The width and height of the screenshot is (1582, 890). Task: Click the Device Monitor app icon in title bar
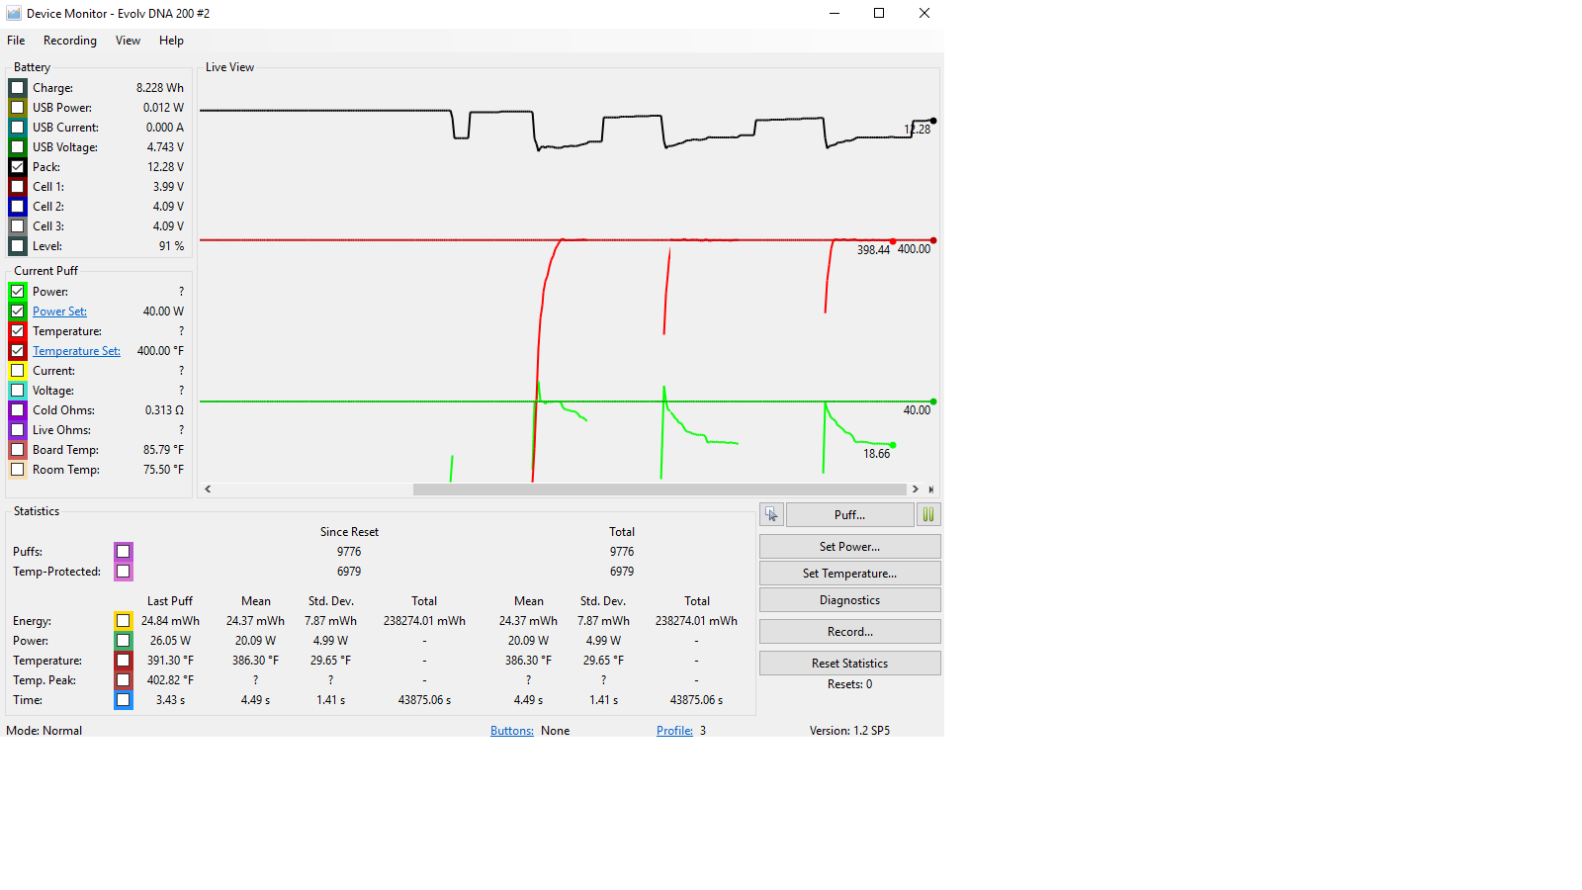coord(14,14)
